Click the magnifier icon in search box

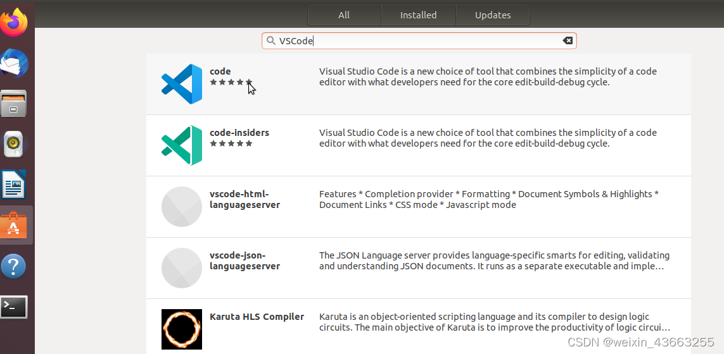(271, 40)
